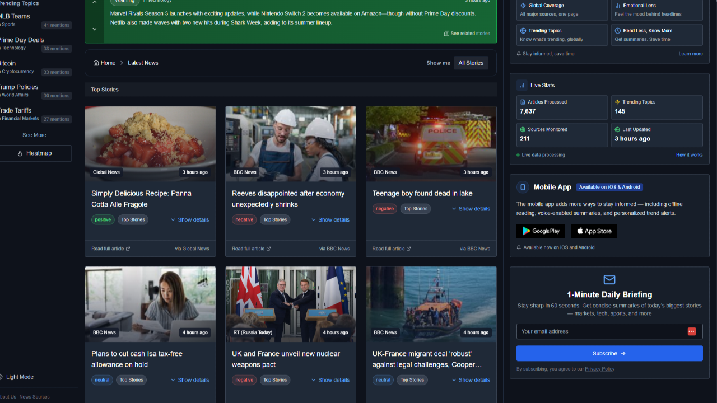This screenshot has height=403, width=717.
Task: Click the external link icon for the Teenage boy article
Action: point(408,249)
